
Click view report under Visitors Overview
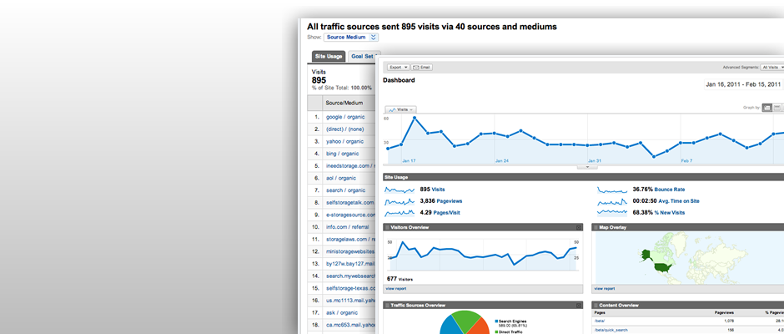pos(396,289)
